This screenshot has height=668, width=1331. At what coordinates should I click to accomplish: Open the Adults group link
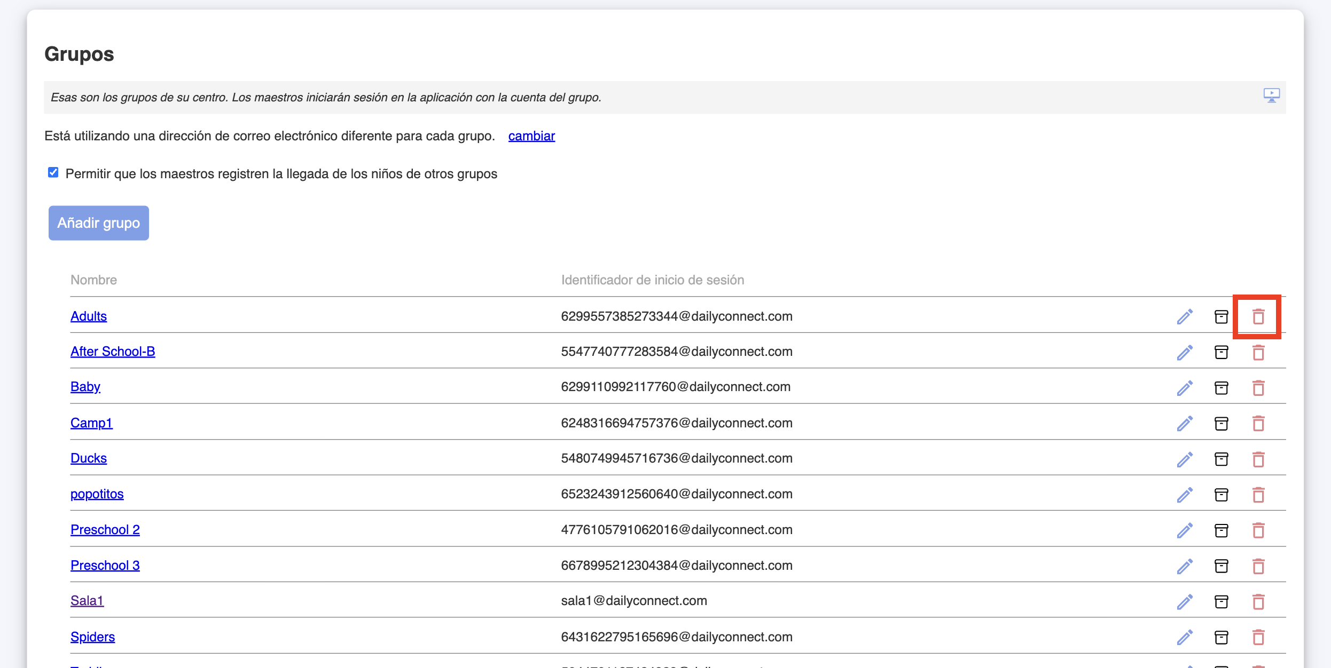[89, 316]
